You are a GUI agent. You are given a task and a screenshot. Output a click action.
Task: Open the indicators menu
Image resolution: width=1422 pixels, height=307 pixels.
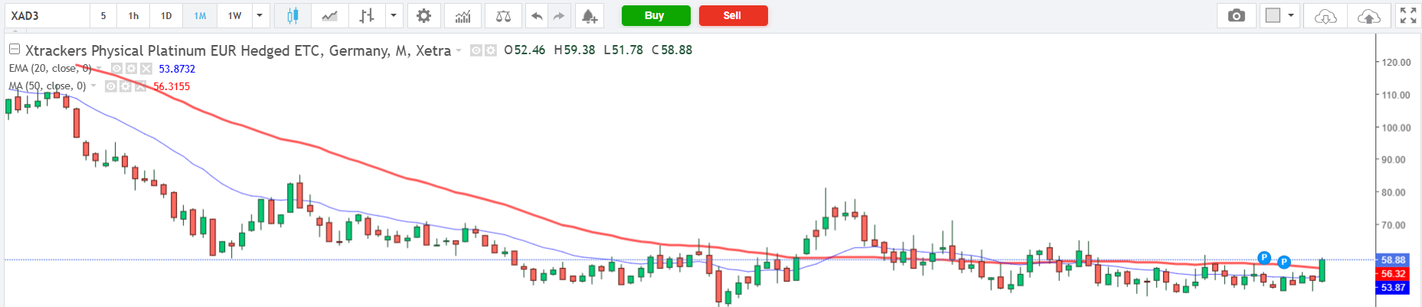click(x=463, y=16)
